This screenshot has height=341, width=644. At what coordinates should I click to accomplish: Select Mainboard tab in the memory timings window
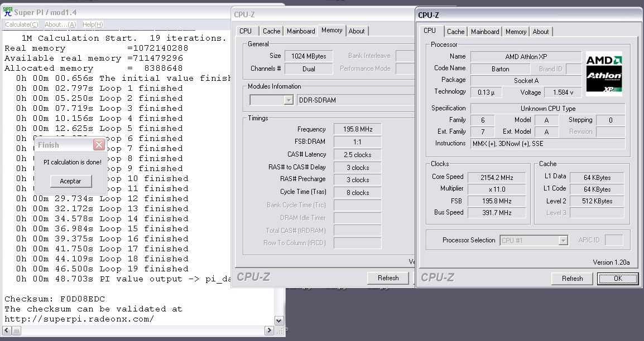(301, 31)
